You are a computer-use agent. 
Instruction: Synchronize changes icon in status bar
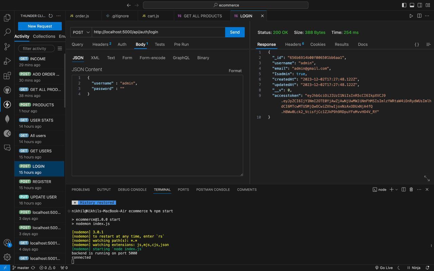click(x=33, y=268)
